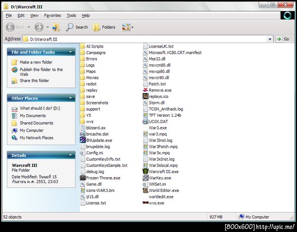Select the Storm.dll file icon

pos(145,102)
